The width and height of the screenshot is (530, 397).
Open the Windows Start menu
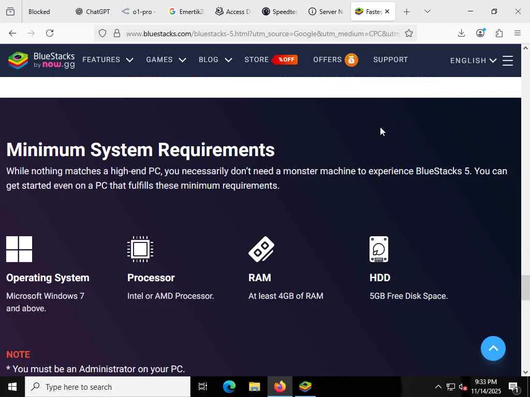[x=12, y=387]
